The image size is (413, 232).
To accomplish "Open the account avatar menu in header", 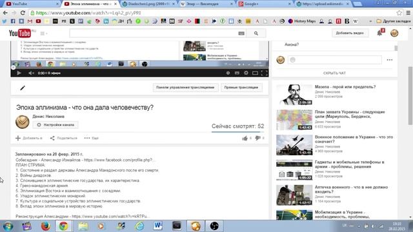I will [x=394, y=33].
